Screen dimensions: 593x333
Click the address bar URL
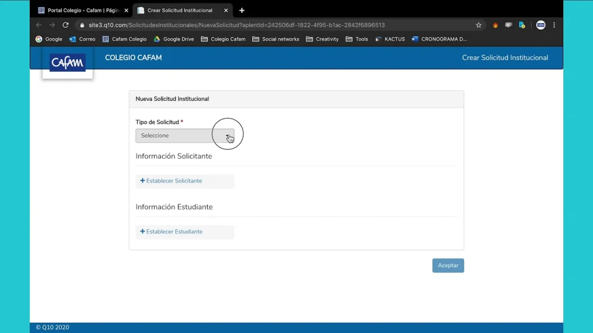[x=237, y=25]
